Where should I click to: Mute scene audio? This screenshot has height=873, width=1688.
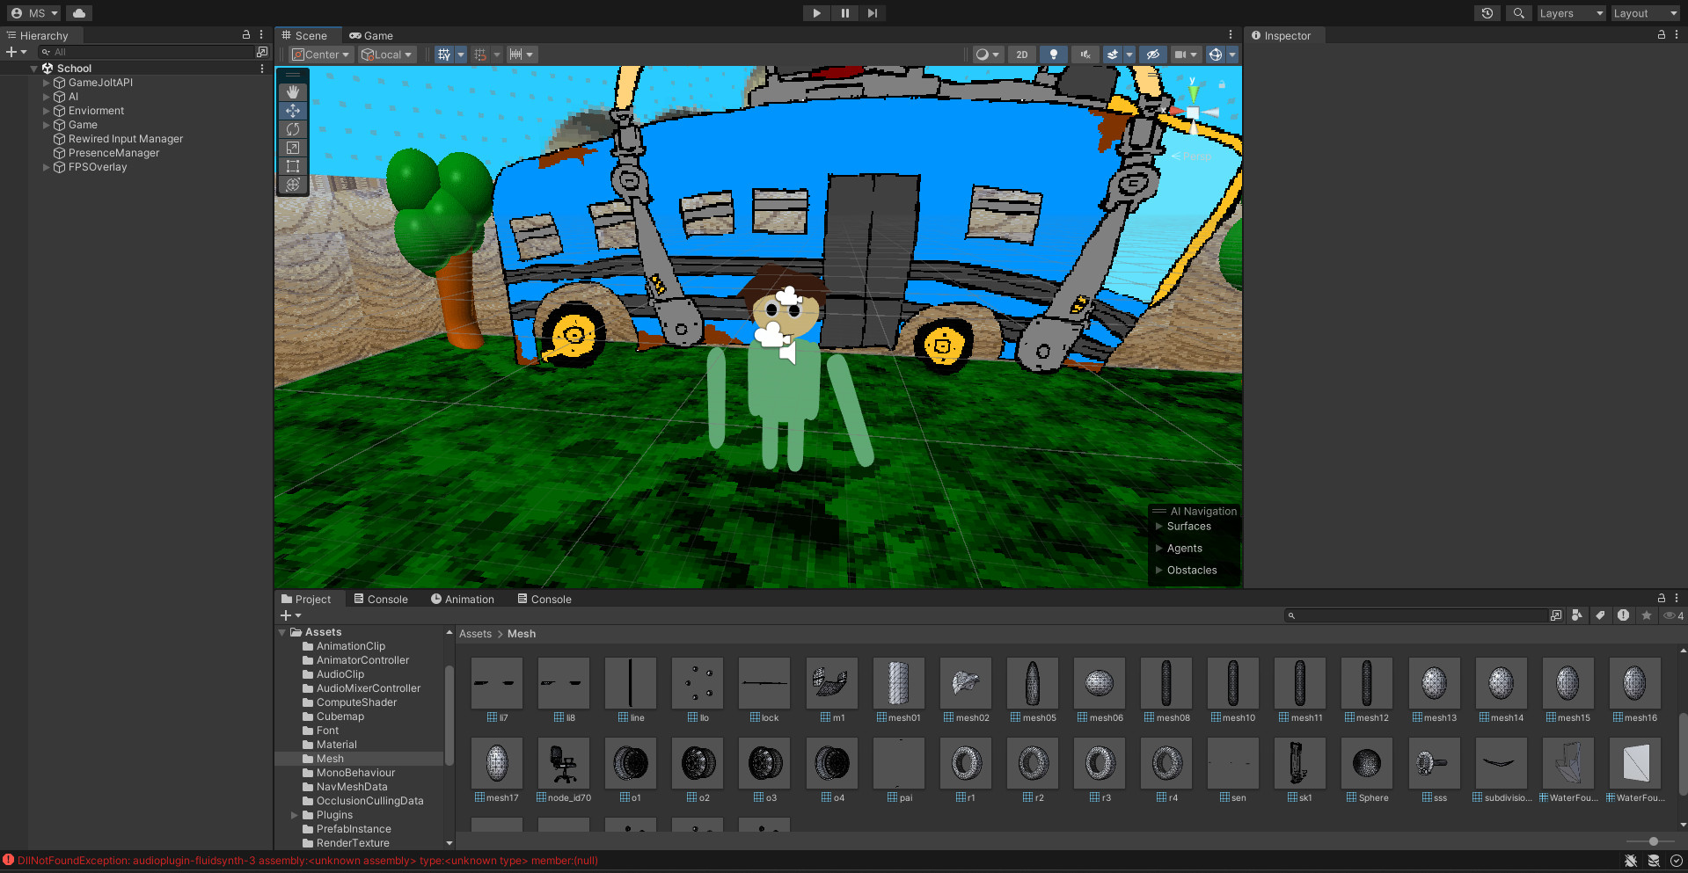(x=1084, y=54)
